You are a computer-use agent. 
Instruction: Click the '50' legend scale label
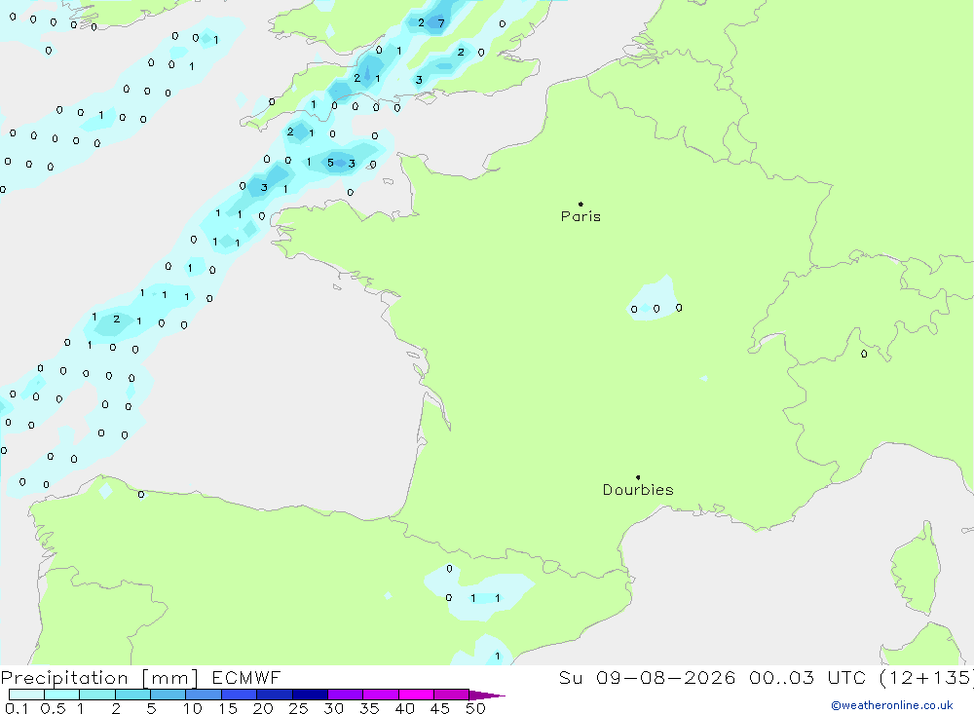point(475,708)
